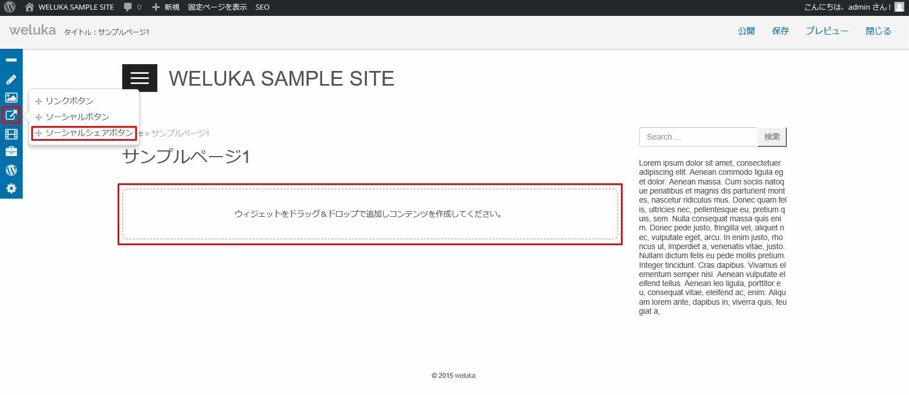The height and width of the screenshot is (395, 909).
Task: Click 閉じる to close the builder
Action: point(878,31)
